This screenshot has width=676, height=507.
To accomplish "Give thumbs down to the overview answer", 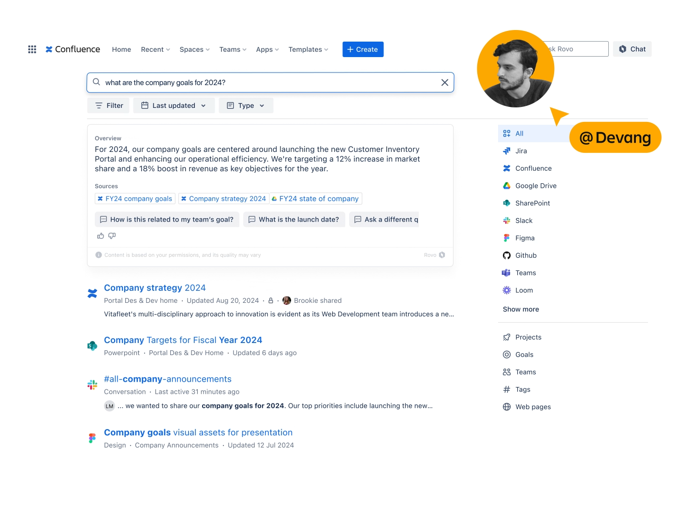I will (112, 236).
